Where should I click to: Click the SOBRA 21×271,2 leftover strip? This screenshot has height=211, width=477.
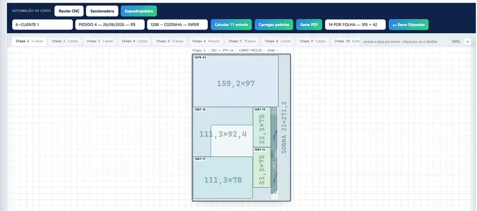tap(284, 127)
